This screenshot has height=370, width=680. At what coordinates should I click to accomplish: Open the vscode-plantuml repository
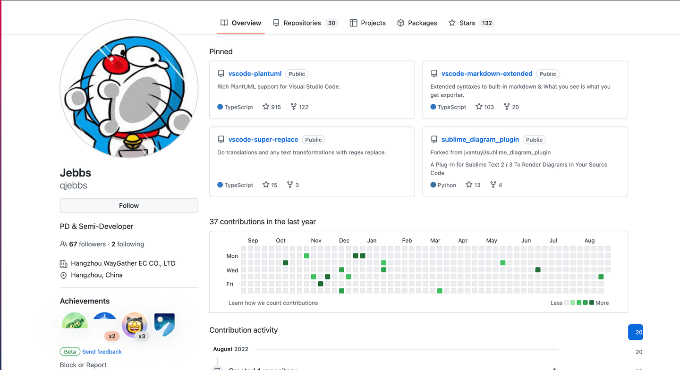coord(255,74)
